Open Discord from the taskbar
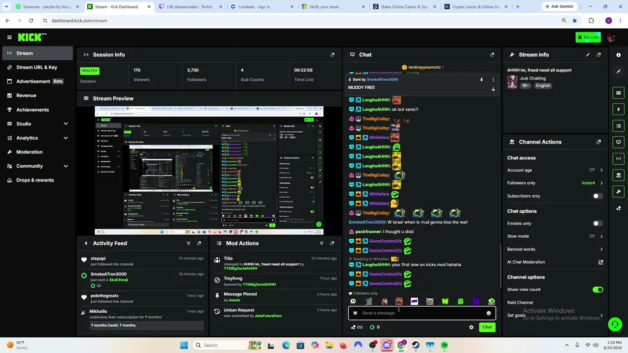 (x=387, y=345)
